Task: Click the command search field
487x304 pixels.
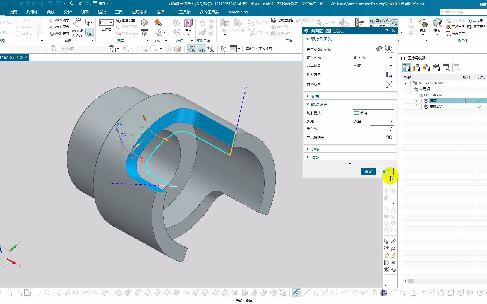Action: (463, 12)
